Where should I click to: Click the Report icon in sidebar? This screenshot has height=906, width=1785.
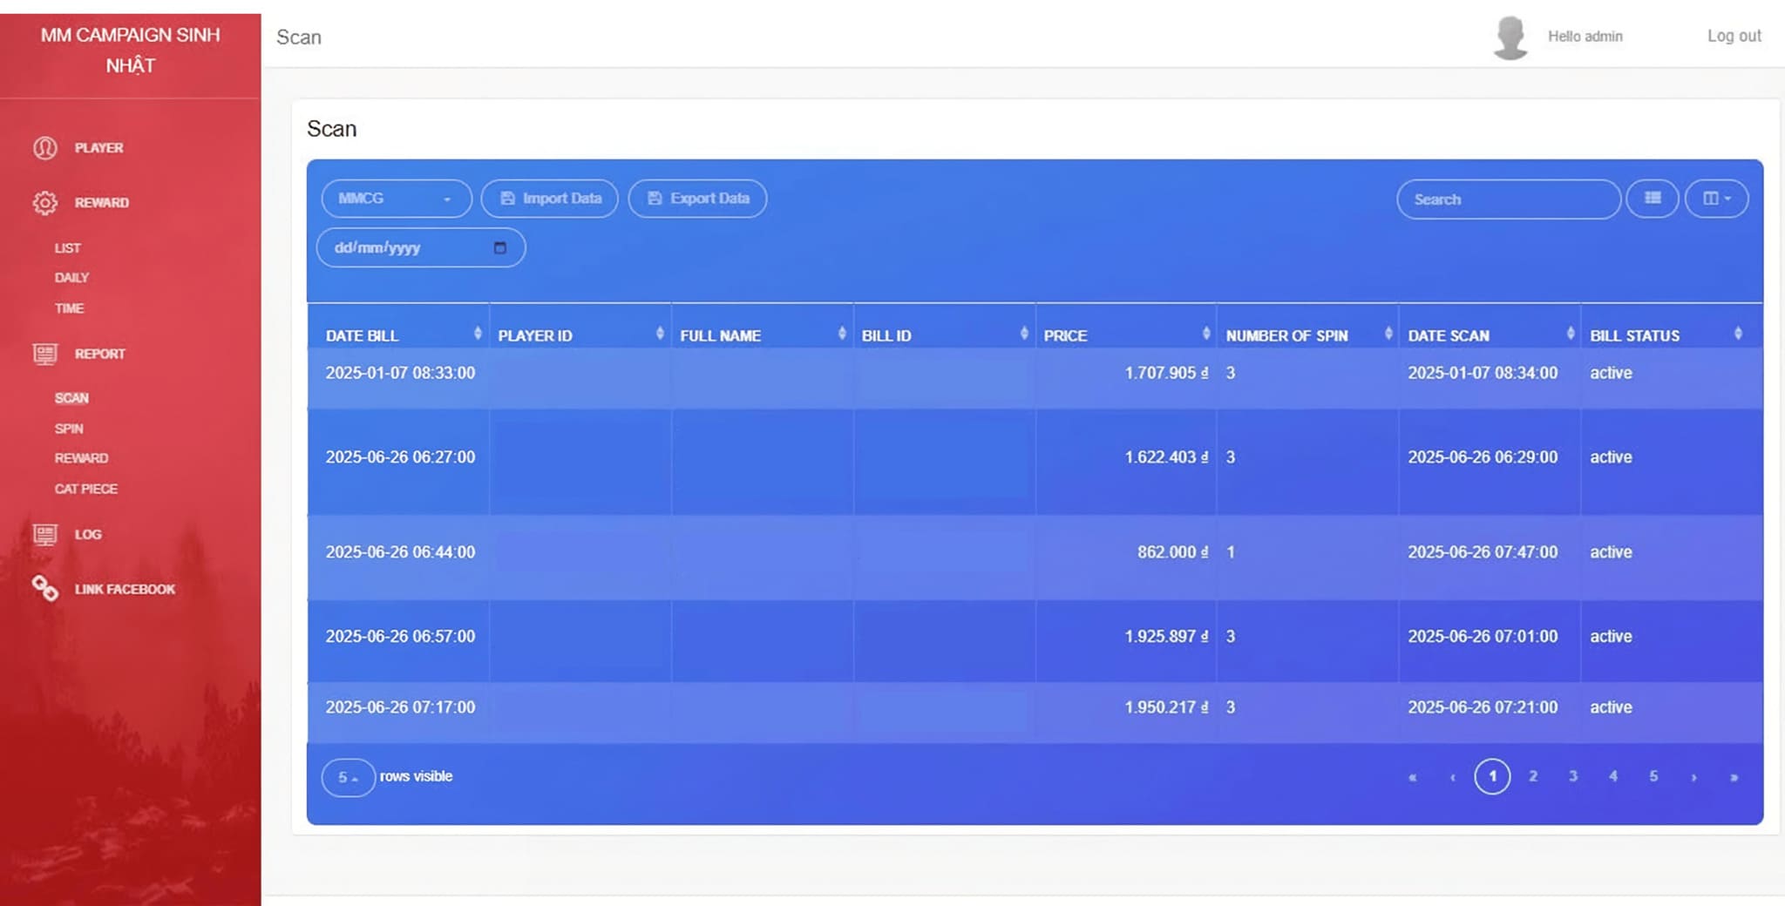click(x=45, y=354)
